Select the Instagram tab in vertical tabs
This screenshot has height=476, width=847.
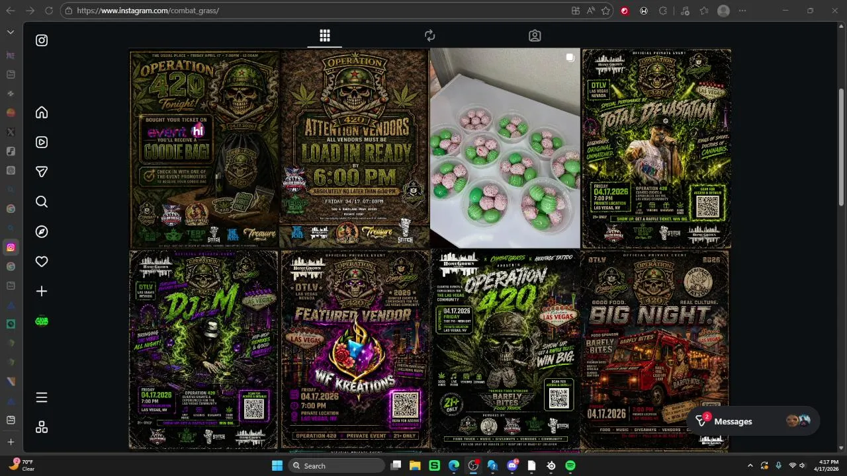coord(11,247)
